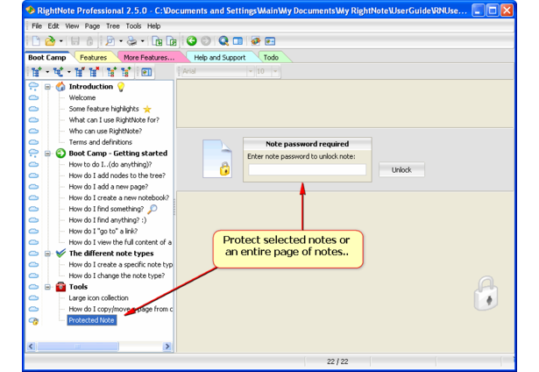This screenshot has width=539, height=372.
Task: Switch to the Help and Support tab
Action: (220, 58)
